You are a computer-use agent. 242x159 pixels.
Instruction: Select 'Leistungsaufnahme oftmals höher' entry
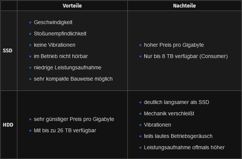coord(184,147)
